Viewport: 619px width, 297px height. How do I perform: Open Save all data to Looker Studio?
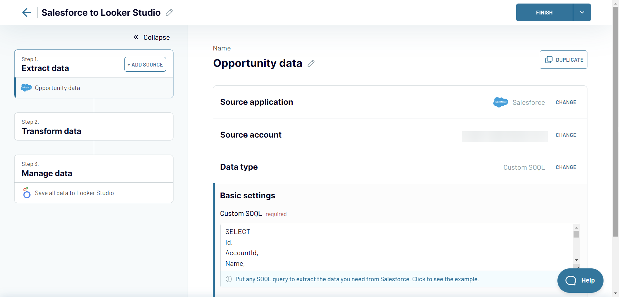pyautogui.click(x=74, y=193)
